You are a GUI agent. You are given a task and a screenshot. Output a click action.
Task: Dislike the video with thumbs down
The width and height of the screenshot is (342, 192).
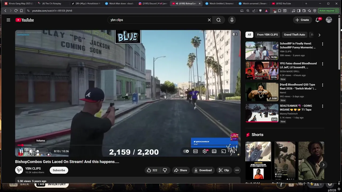pos(165,170)
